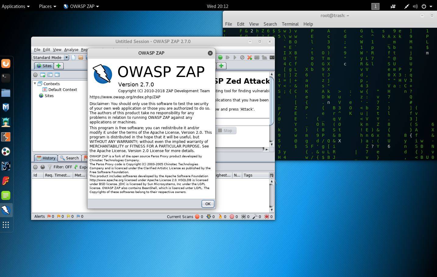
Task: Click the Add custom breakpoint red X icon
Action: [x=249, y=57]
